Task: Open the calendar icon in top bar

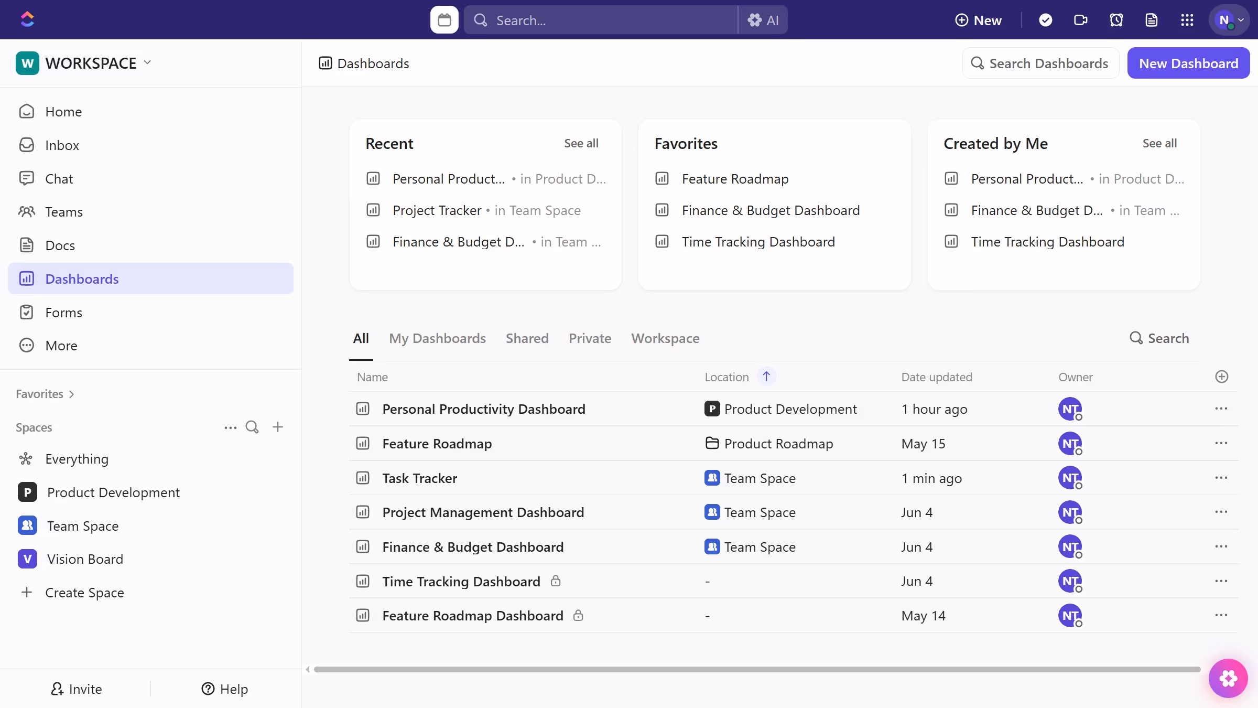Action: (444, 20)
